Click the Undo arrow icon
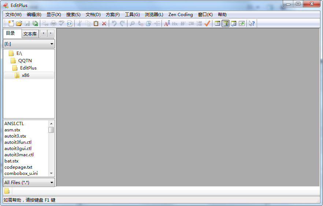The image size is (323, 206). pyautogui.click(x=114, y=23)
